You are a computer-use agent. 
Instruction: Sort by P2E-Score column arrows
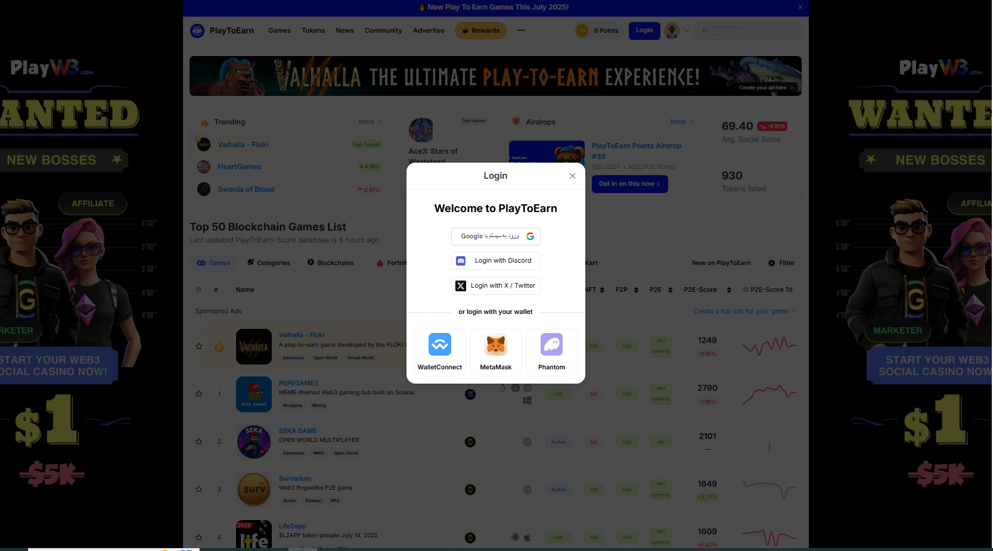pyautogui.click(x=729, y=290)
